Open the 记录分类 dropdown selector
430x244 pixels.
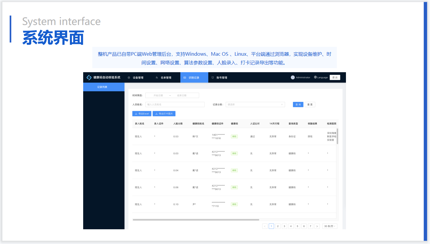[x=255, y=105]
